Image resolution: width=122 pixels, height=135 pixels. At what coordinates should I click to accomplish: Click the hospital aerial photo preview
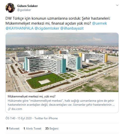coord(62,62)
